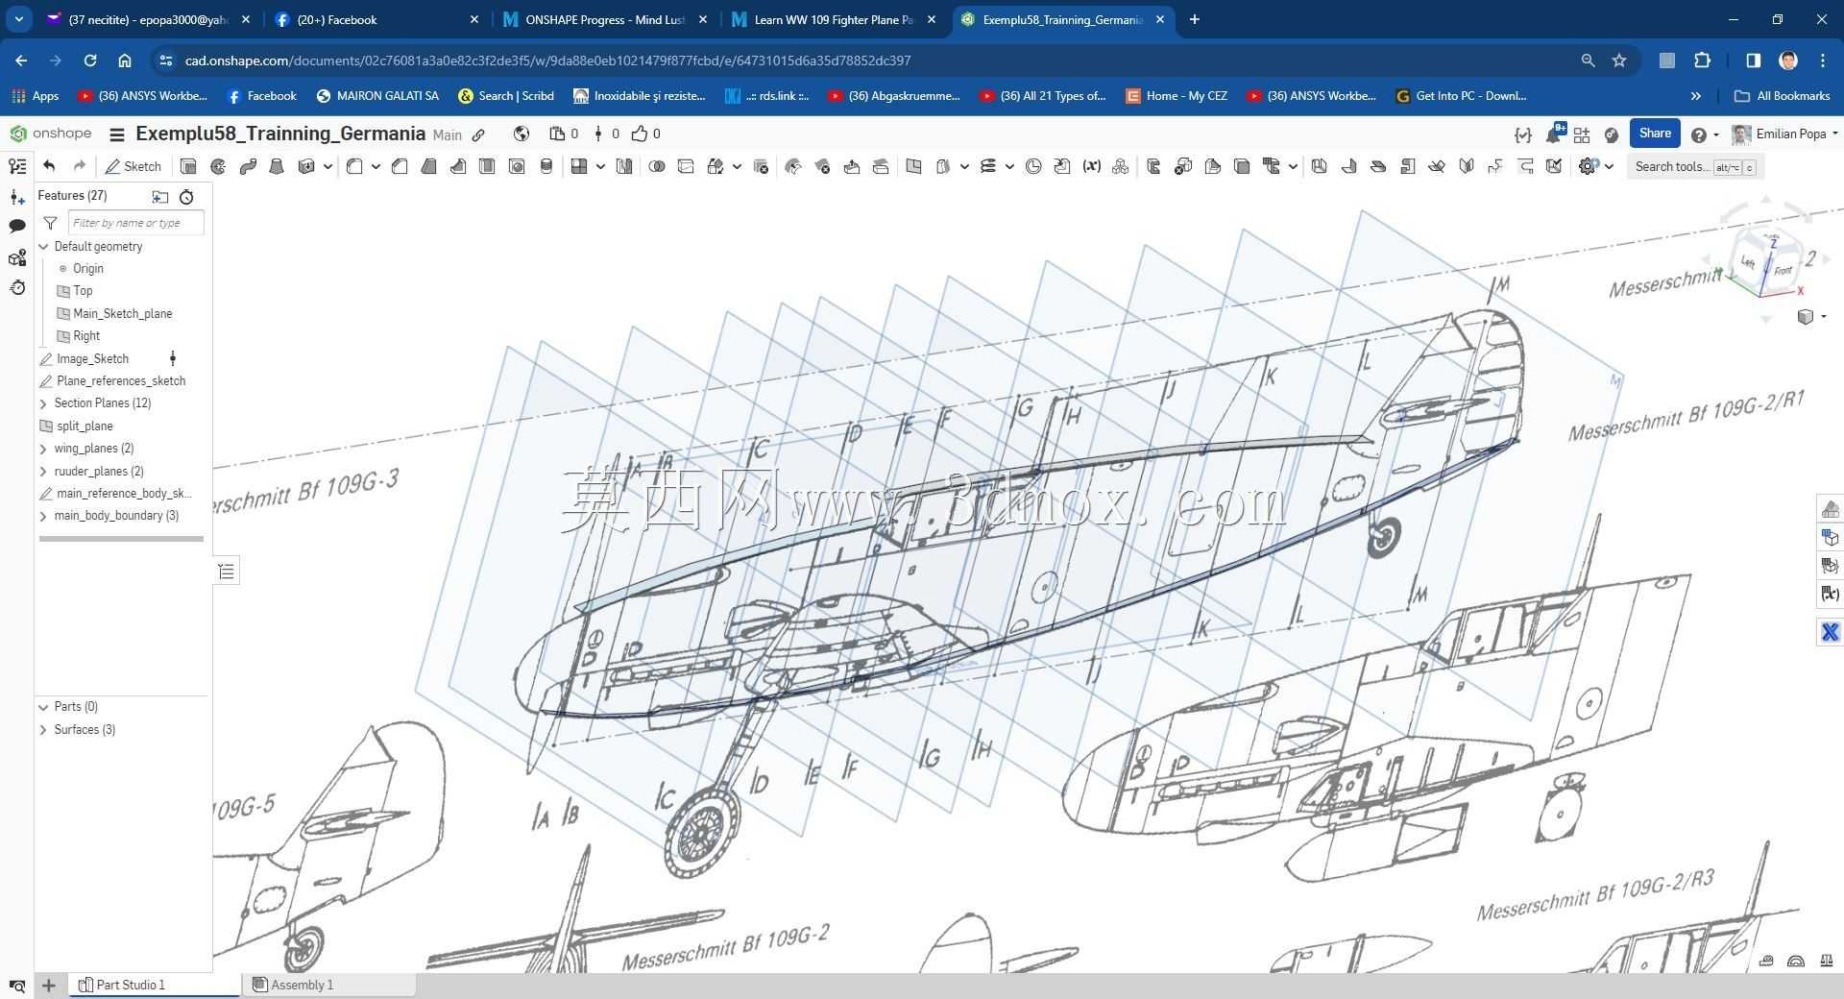
Task: Select the Linear pattern tool icon
Action: [x=578, y=166]
